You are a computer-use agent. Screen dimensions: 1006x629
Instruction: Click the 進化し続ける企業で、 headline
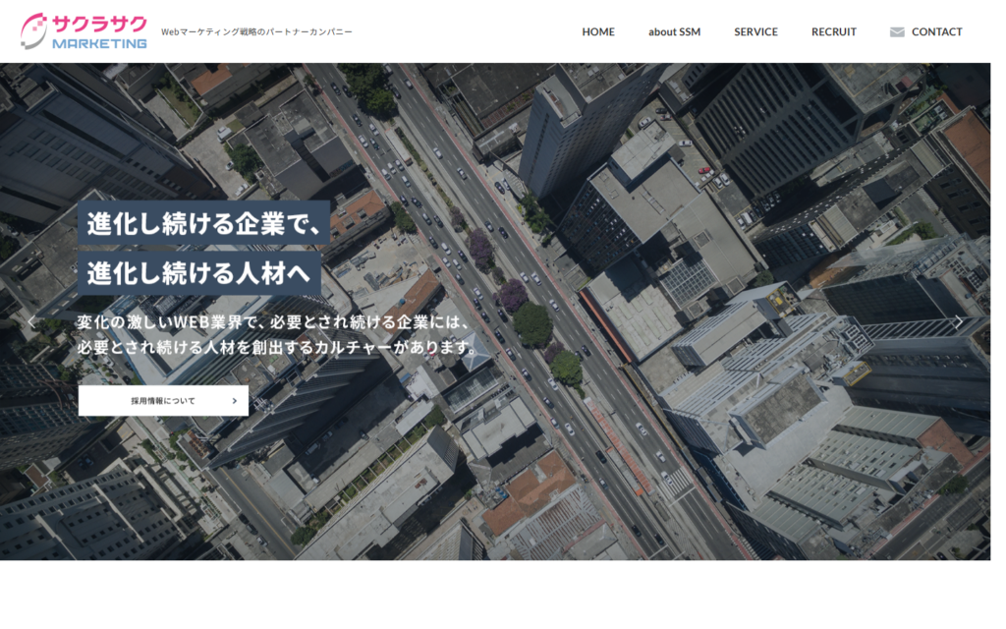click(x=204, y=223)
